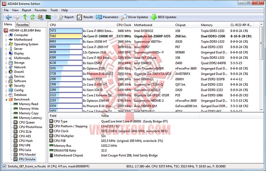
Task: Go forward with the grey right arrow
Action: [17, 17]
